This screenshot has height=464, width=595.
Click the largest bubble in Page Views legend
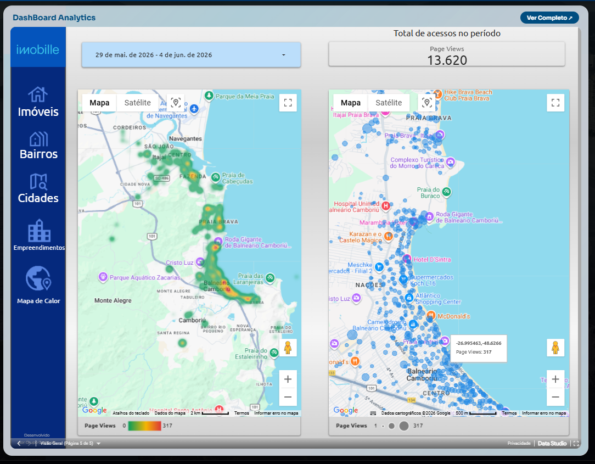[404, 426]
